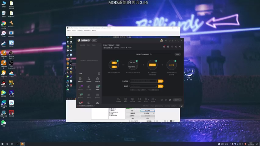Screen dimensions: 260x146
Task: Click the microphone icon in the bottom toolbar
Action: click(x=146, y=100)
